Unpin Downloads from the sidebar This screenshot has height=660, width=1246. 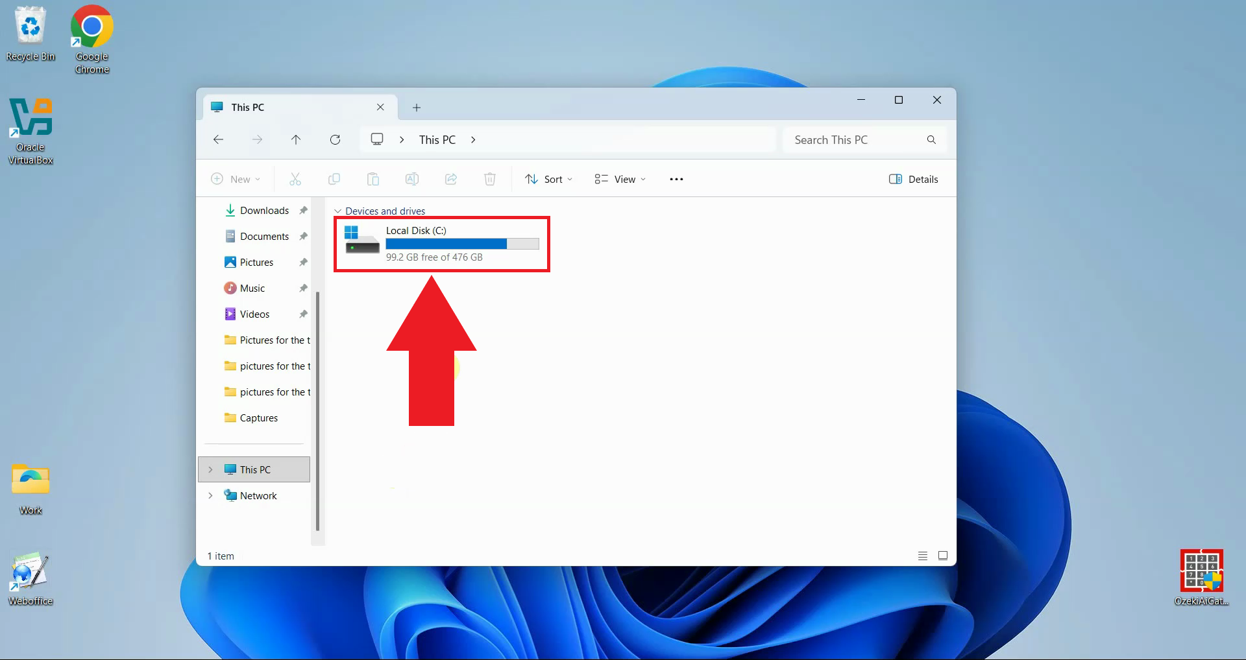(x=303, y=210)
